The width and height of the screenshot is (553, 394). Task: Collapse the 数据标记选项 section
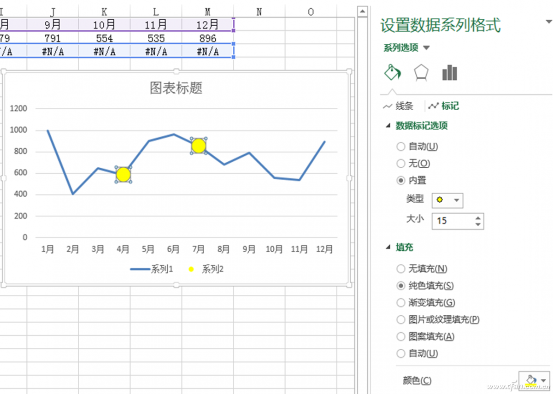coord(388,126)
